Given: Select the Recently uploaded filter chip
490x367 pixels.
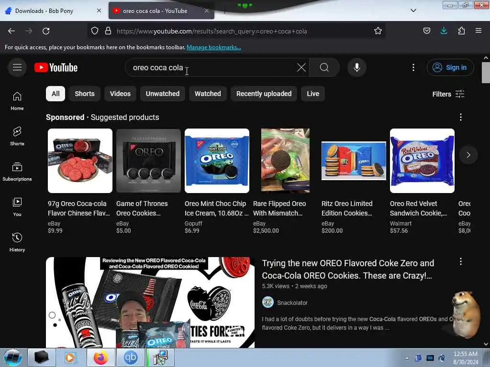Looking at the screenshot, I should pyautogui.click(x=264, y=94).
